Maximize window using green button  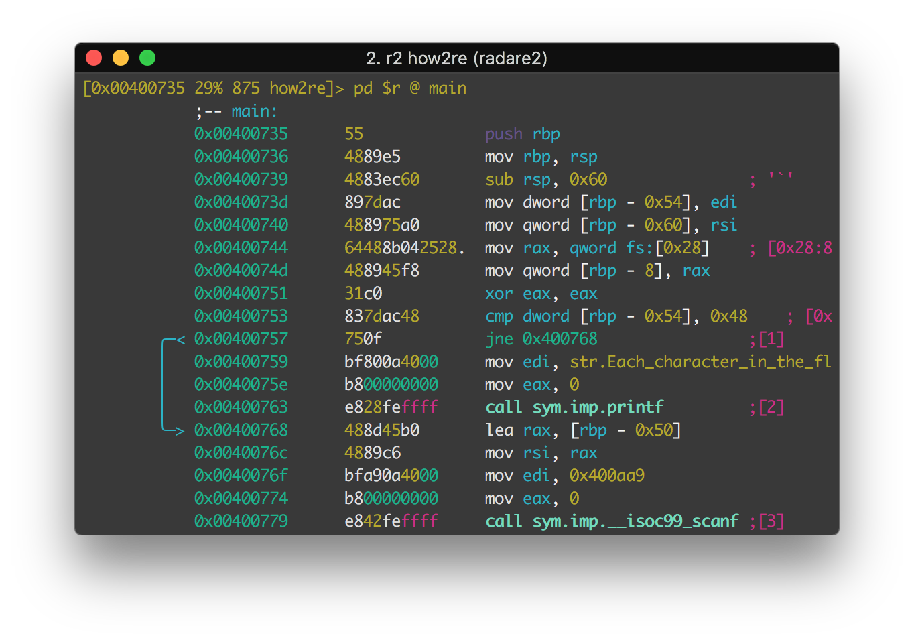147,58
